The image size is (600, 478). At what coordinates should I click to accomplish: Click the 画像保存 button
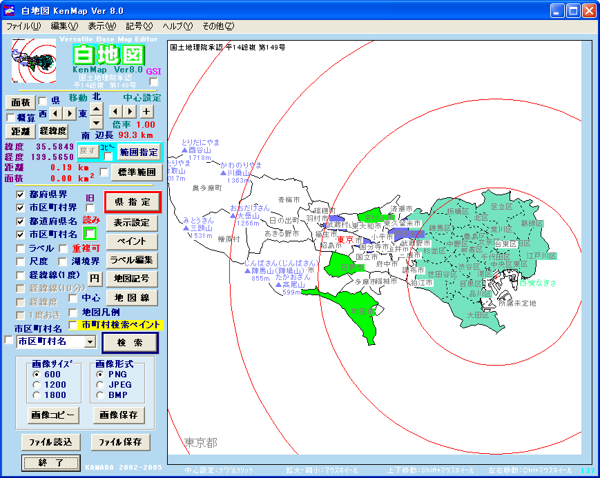pos(119,415)
